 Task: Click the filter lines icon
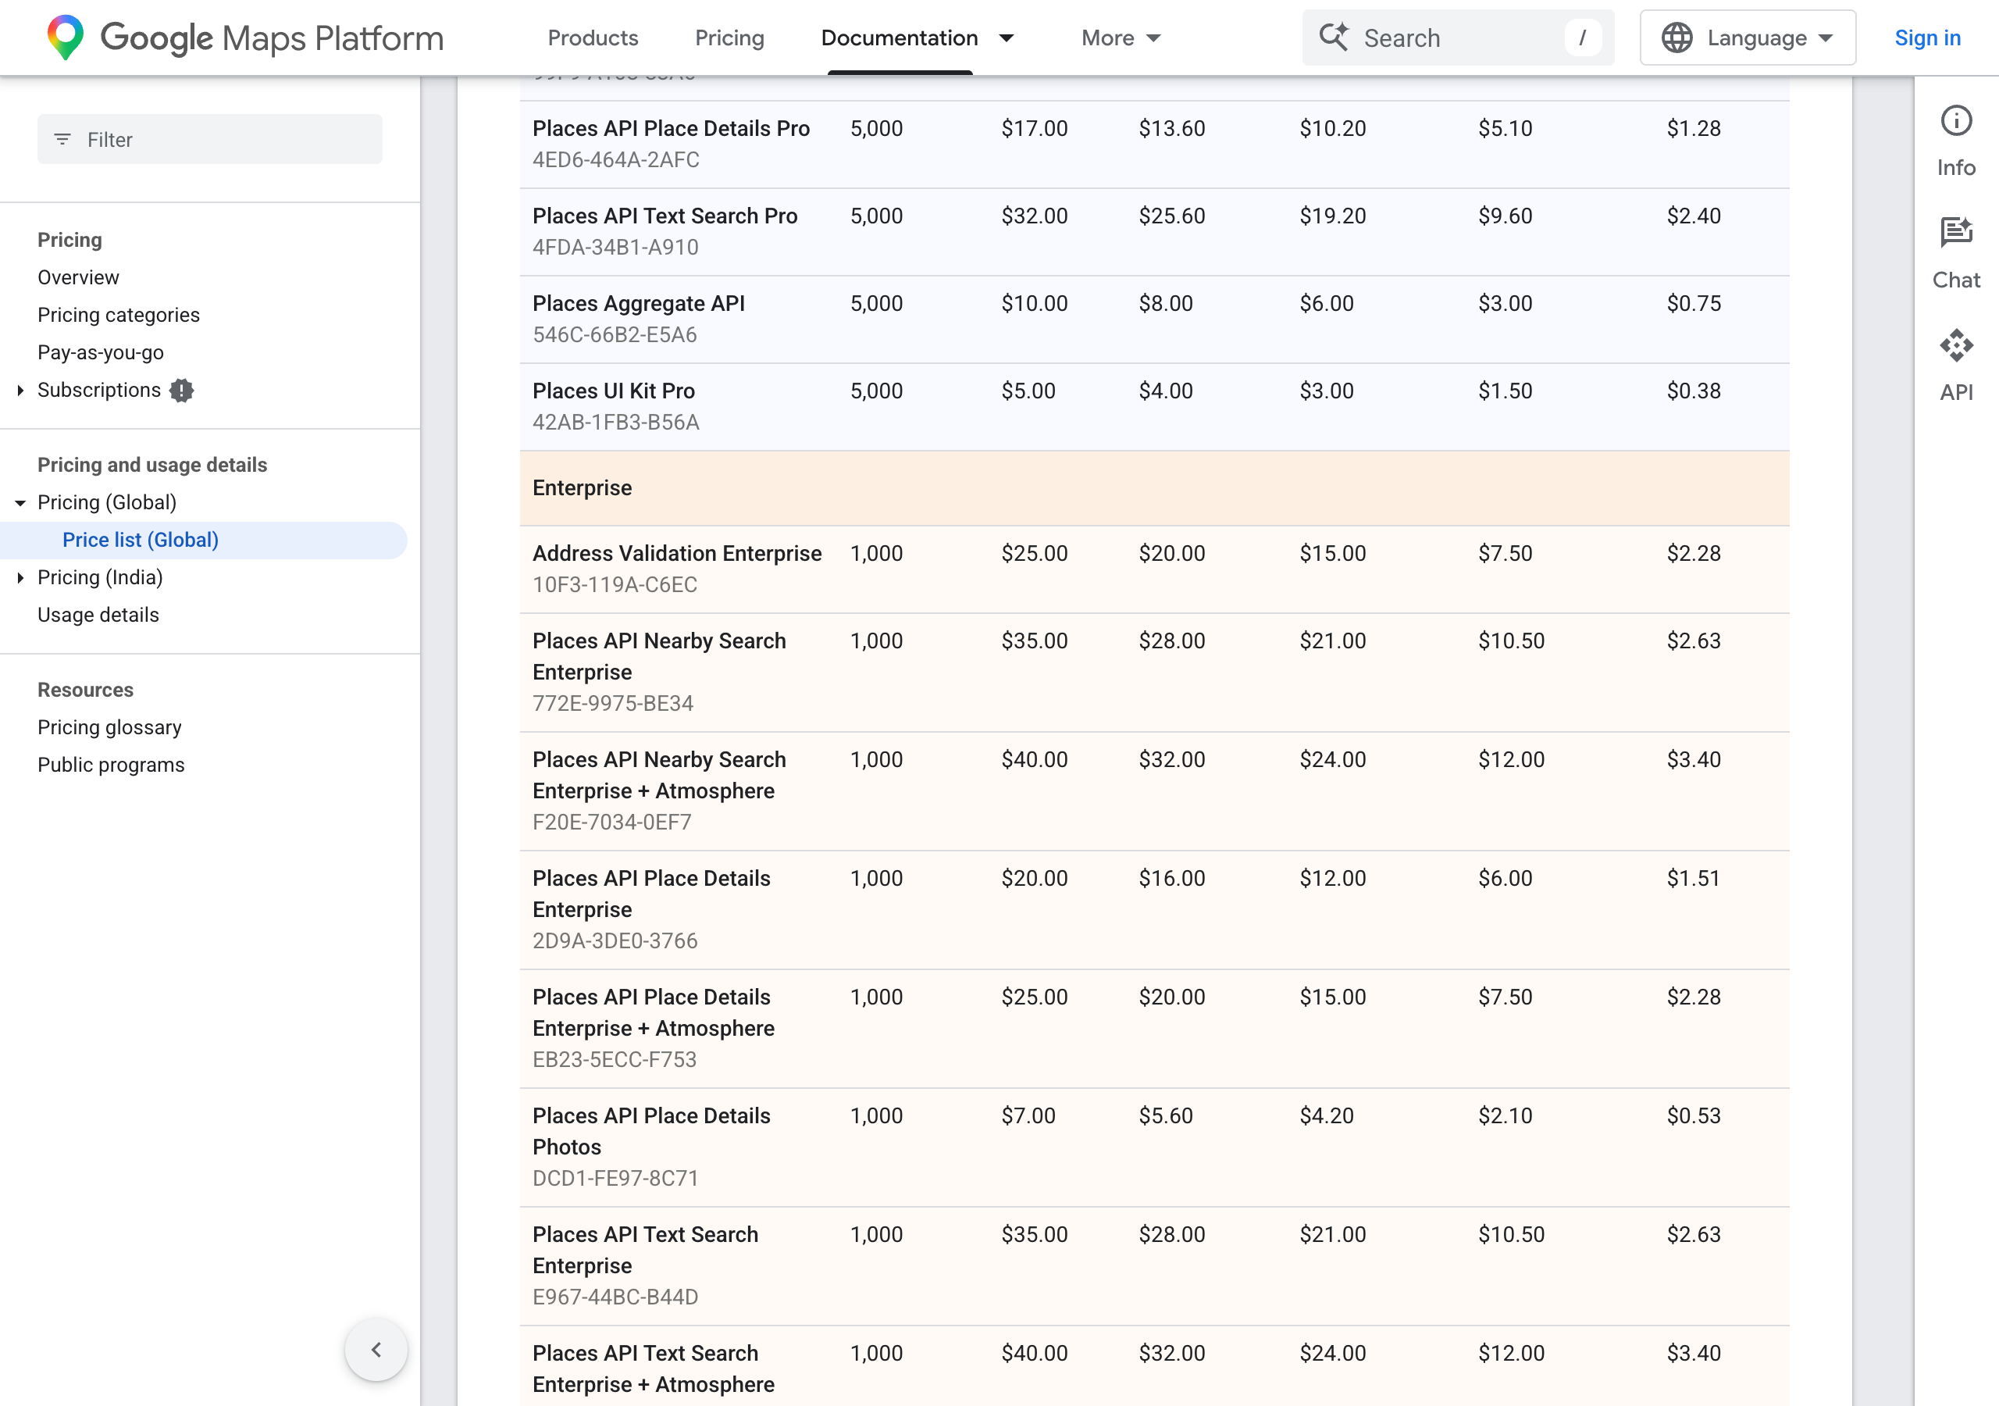(62, 139)
